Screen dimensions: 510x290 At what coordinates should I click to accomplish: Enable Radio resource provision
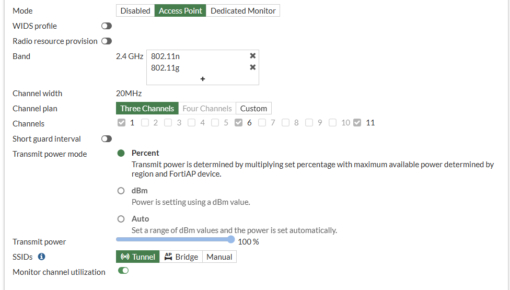pyautogui.click(x=107, y=41)
